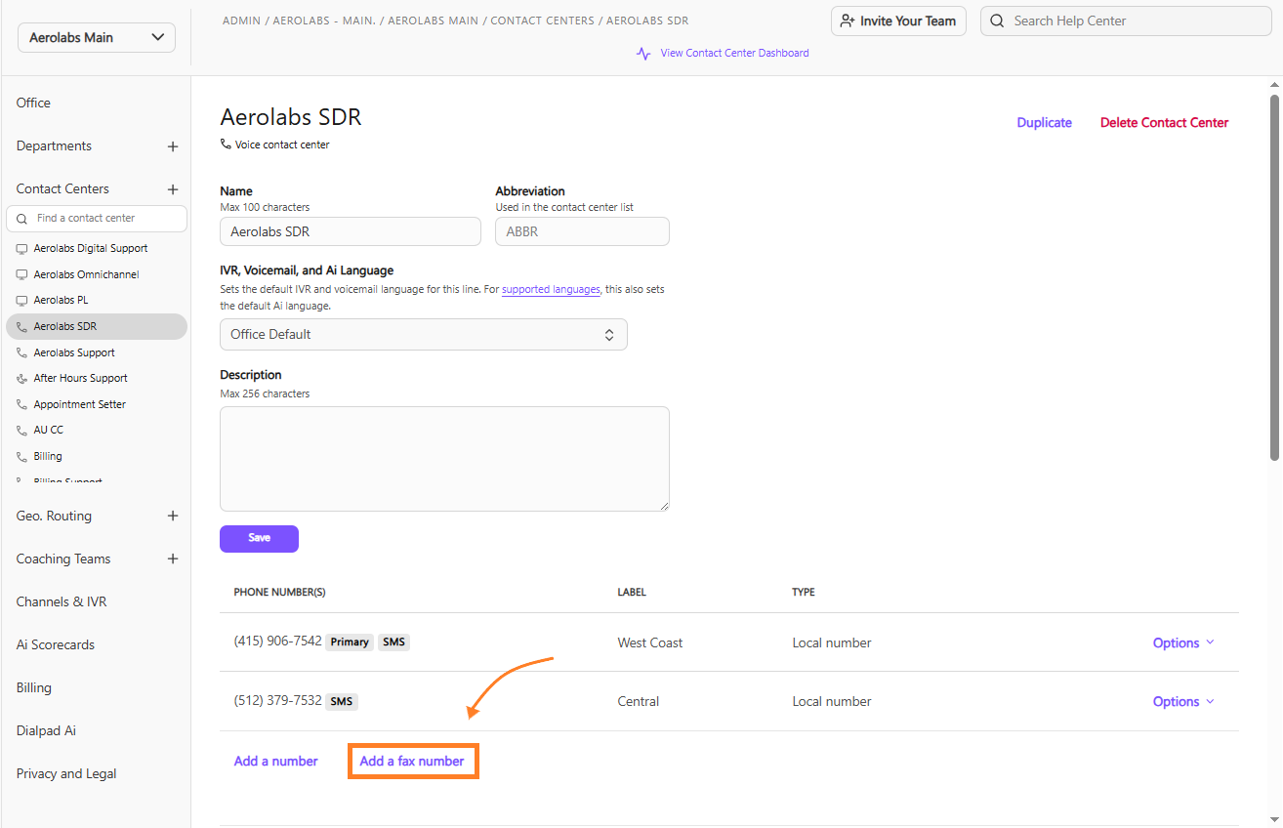This screenshot has height=828, width=1283.
Task: Click the West Coast label cell
Action: point(650,642)
